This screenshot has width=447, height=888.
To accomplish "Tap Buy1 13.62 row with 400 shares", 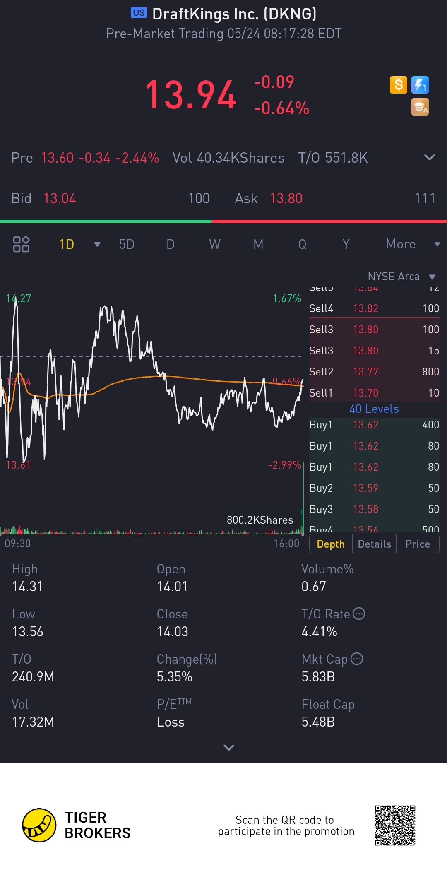I will coord(374,425).
